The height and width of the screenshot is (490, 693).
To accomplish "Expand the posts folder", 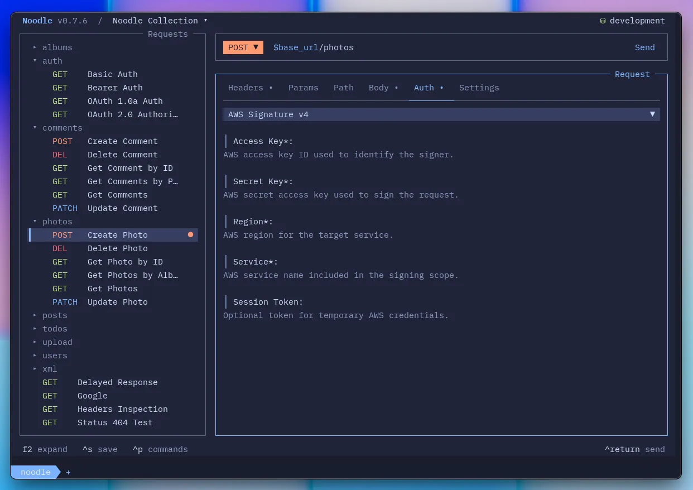I will pyautogui.click(x=50, y=315).
